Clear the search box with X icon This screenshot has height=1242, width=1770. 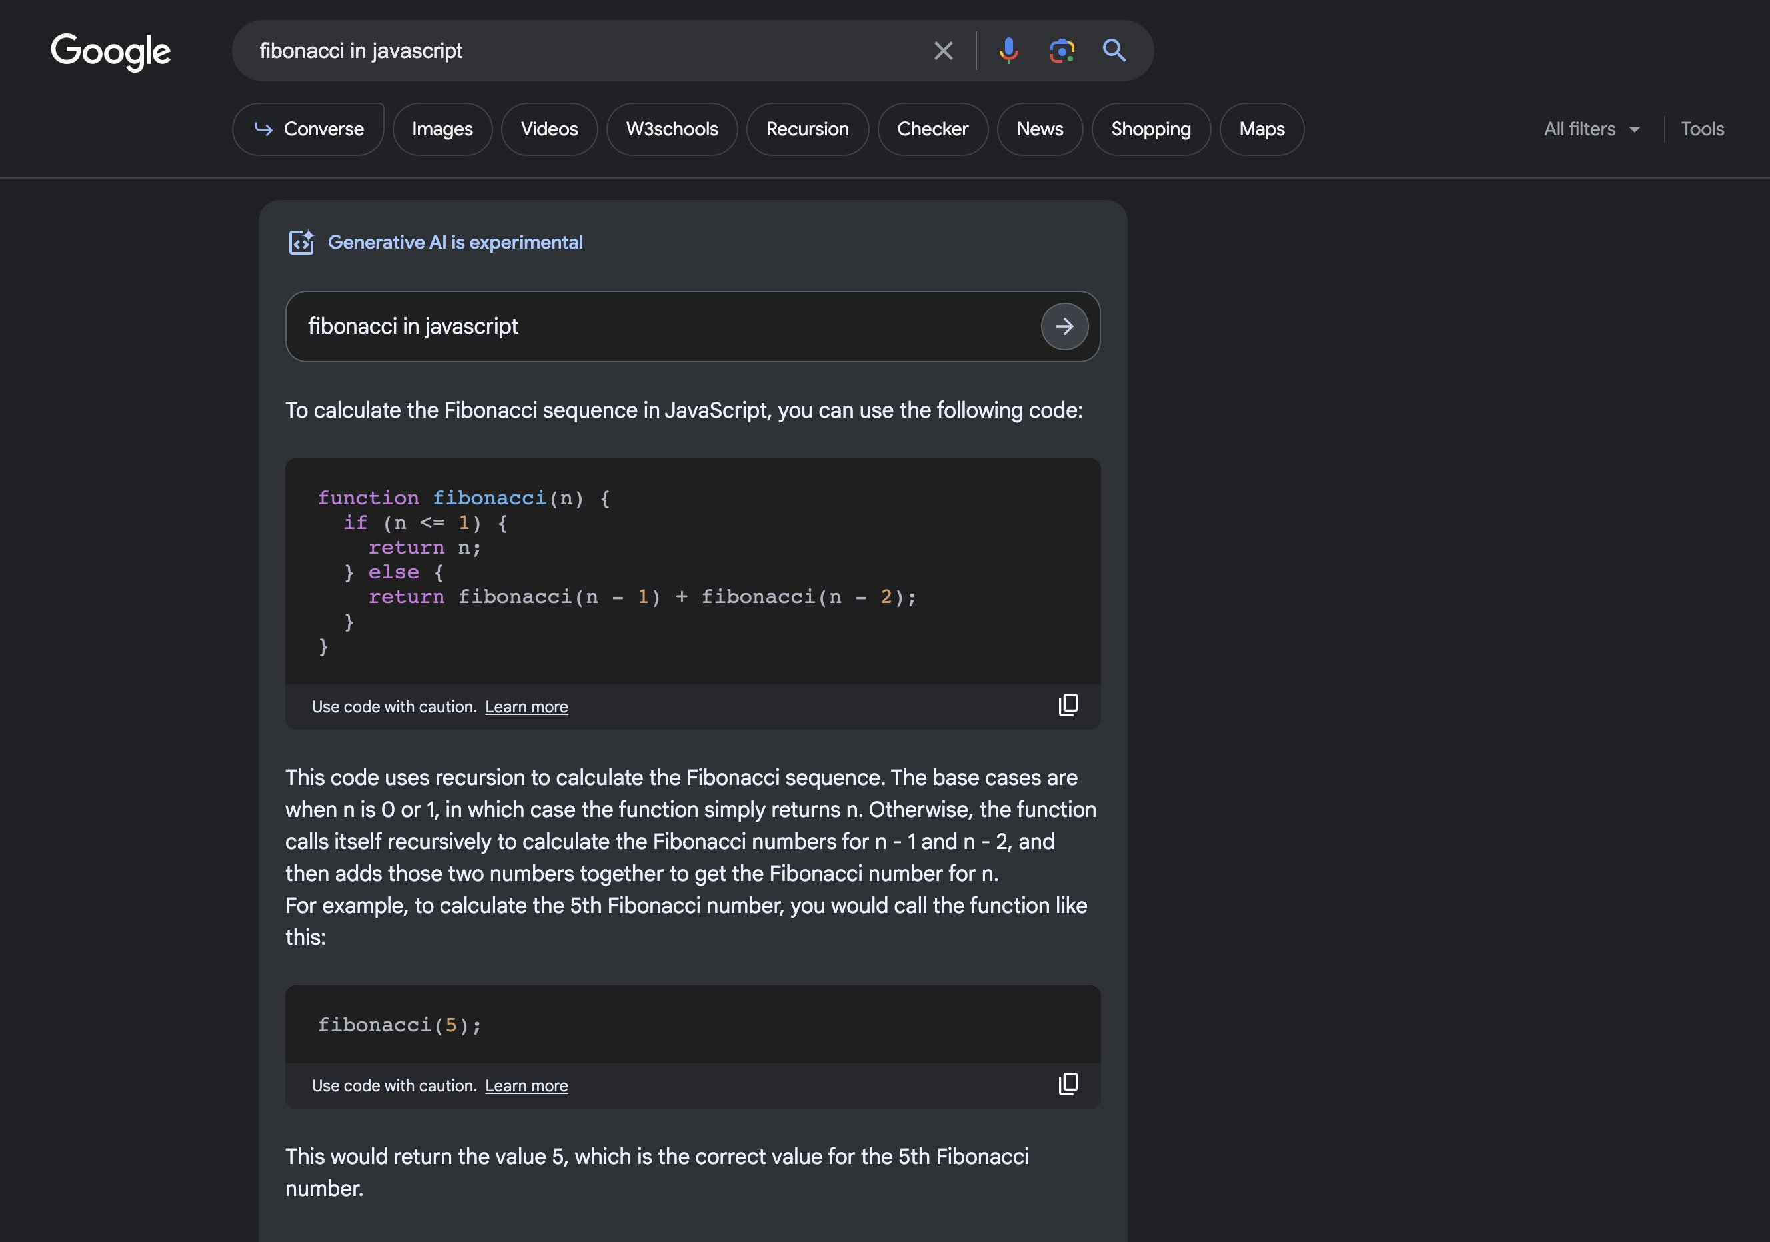pyautogui.click(x=943, y=51)
